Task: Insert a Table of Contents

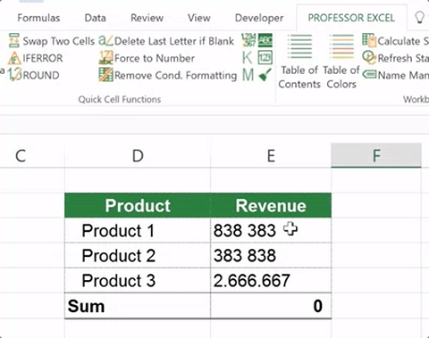Action: 299,62
